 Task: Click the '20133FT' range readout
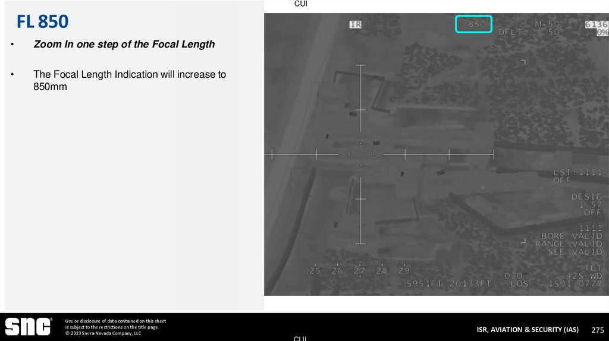tap(470, 284)
